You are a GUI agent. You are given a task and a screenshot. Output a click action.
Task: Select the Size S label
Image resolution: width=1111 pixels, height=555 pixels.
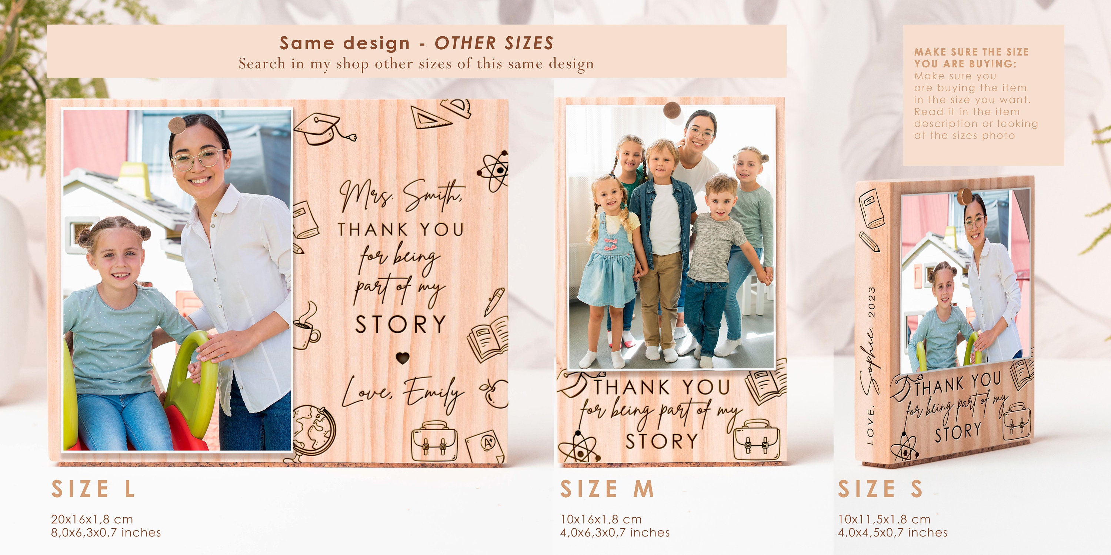880,489
